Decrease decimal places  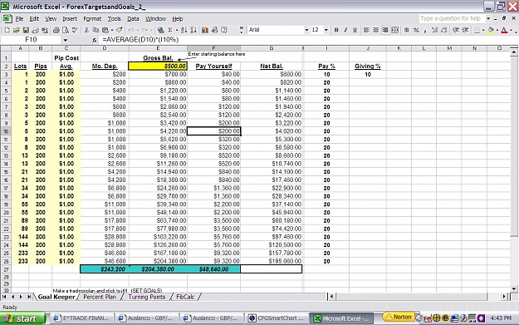tap(444, 30)
